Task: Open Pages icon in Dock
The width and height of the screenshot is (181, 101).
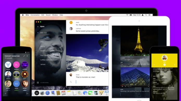Action: (101, 93)
